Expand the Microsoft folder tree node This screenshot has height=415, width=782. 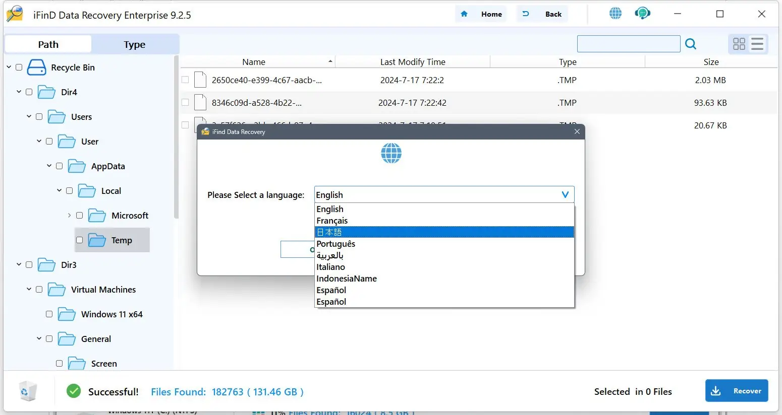coord(69,215)
